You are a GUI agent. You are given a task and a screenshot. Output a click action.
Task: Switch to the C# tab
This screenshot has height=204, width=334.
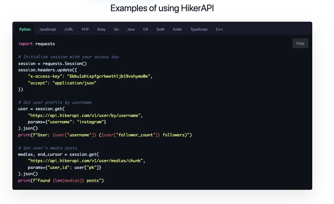(x=145, y=29)
